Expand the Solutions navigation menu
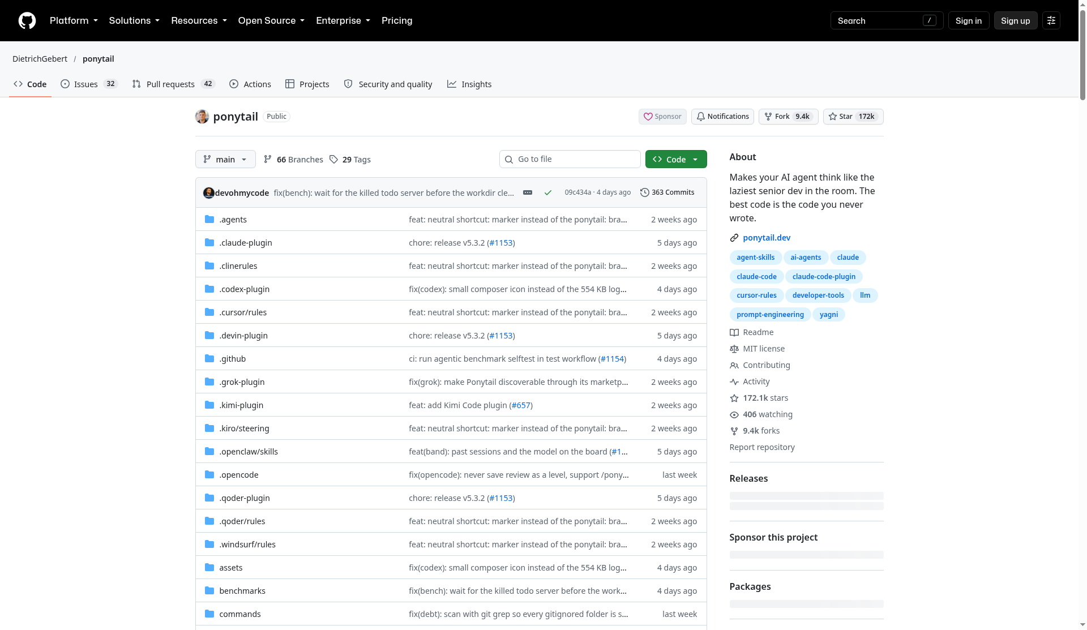This screenshot has width=1087, height=630. [x=134, y=20]
